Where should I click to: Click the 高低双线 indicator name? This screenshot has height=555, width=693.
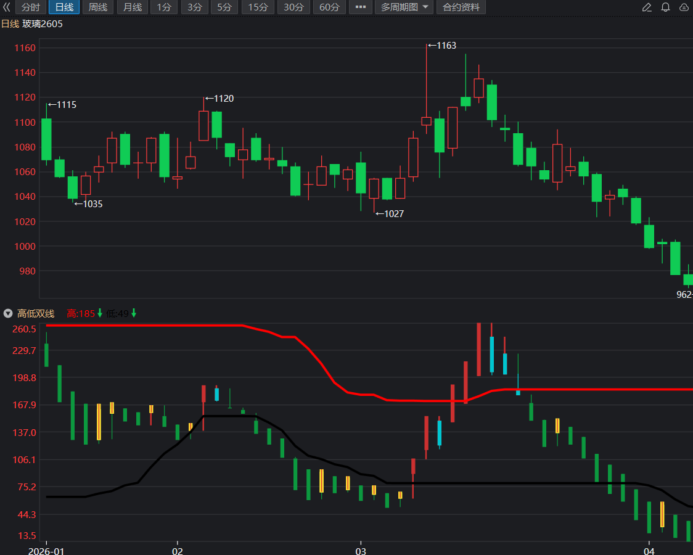click(36, 314)
